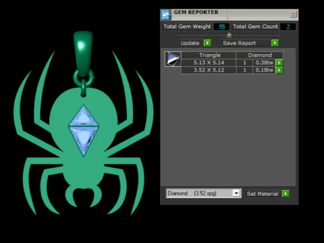Select the upper triangle diamond on the spider
The width and height of the screenshot is (324, 243).
coord(84,117)
